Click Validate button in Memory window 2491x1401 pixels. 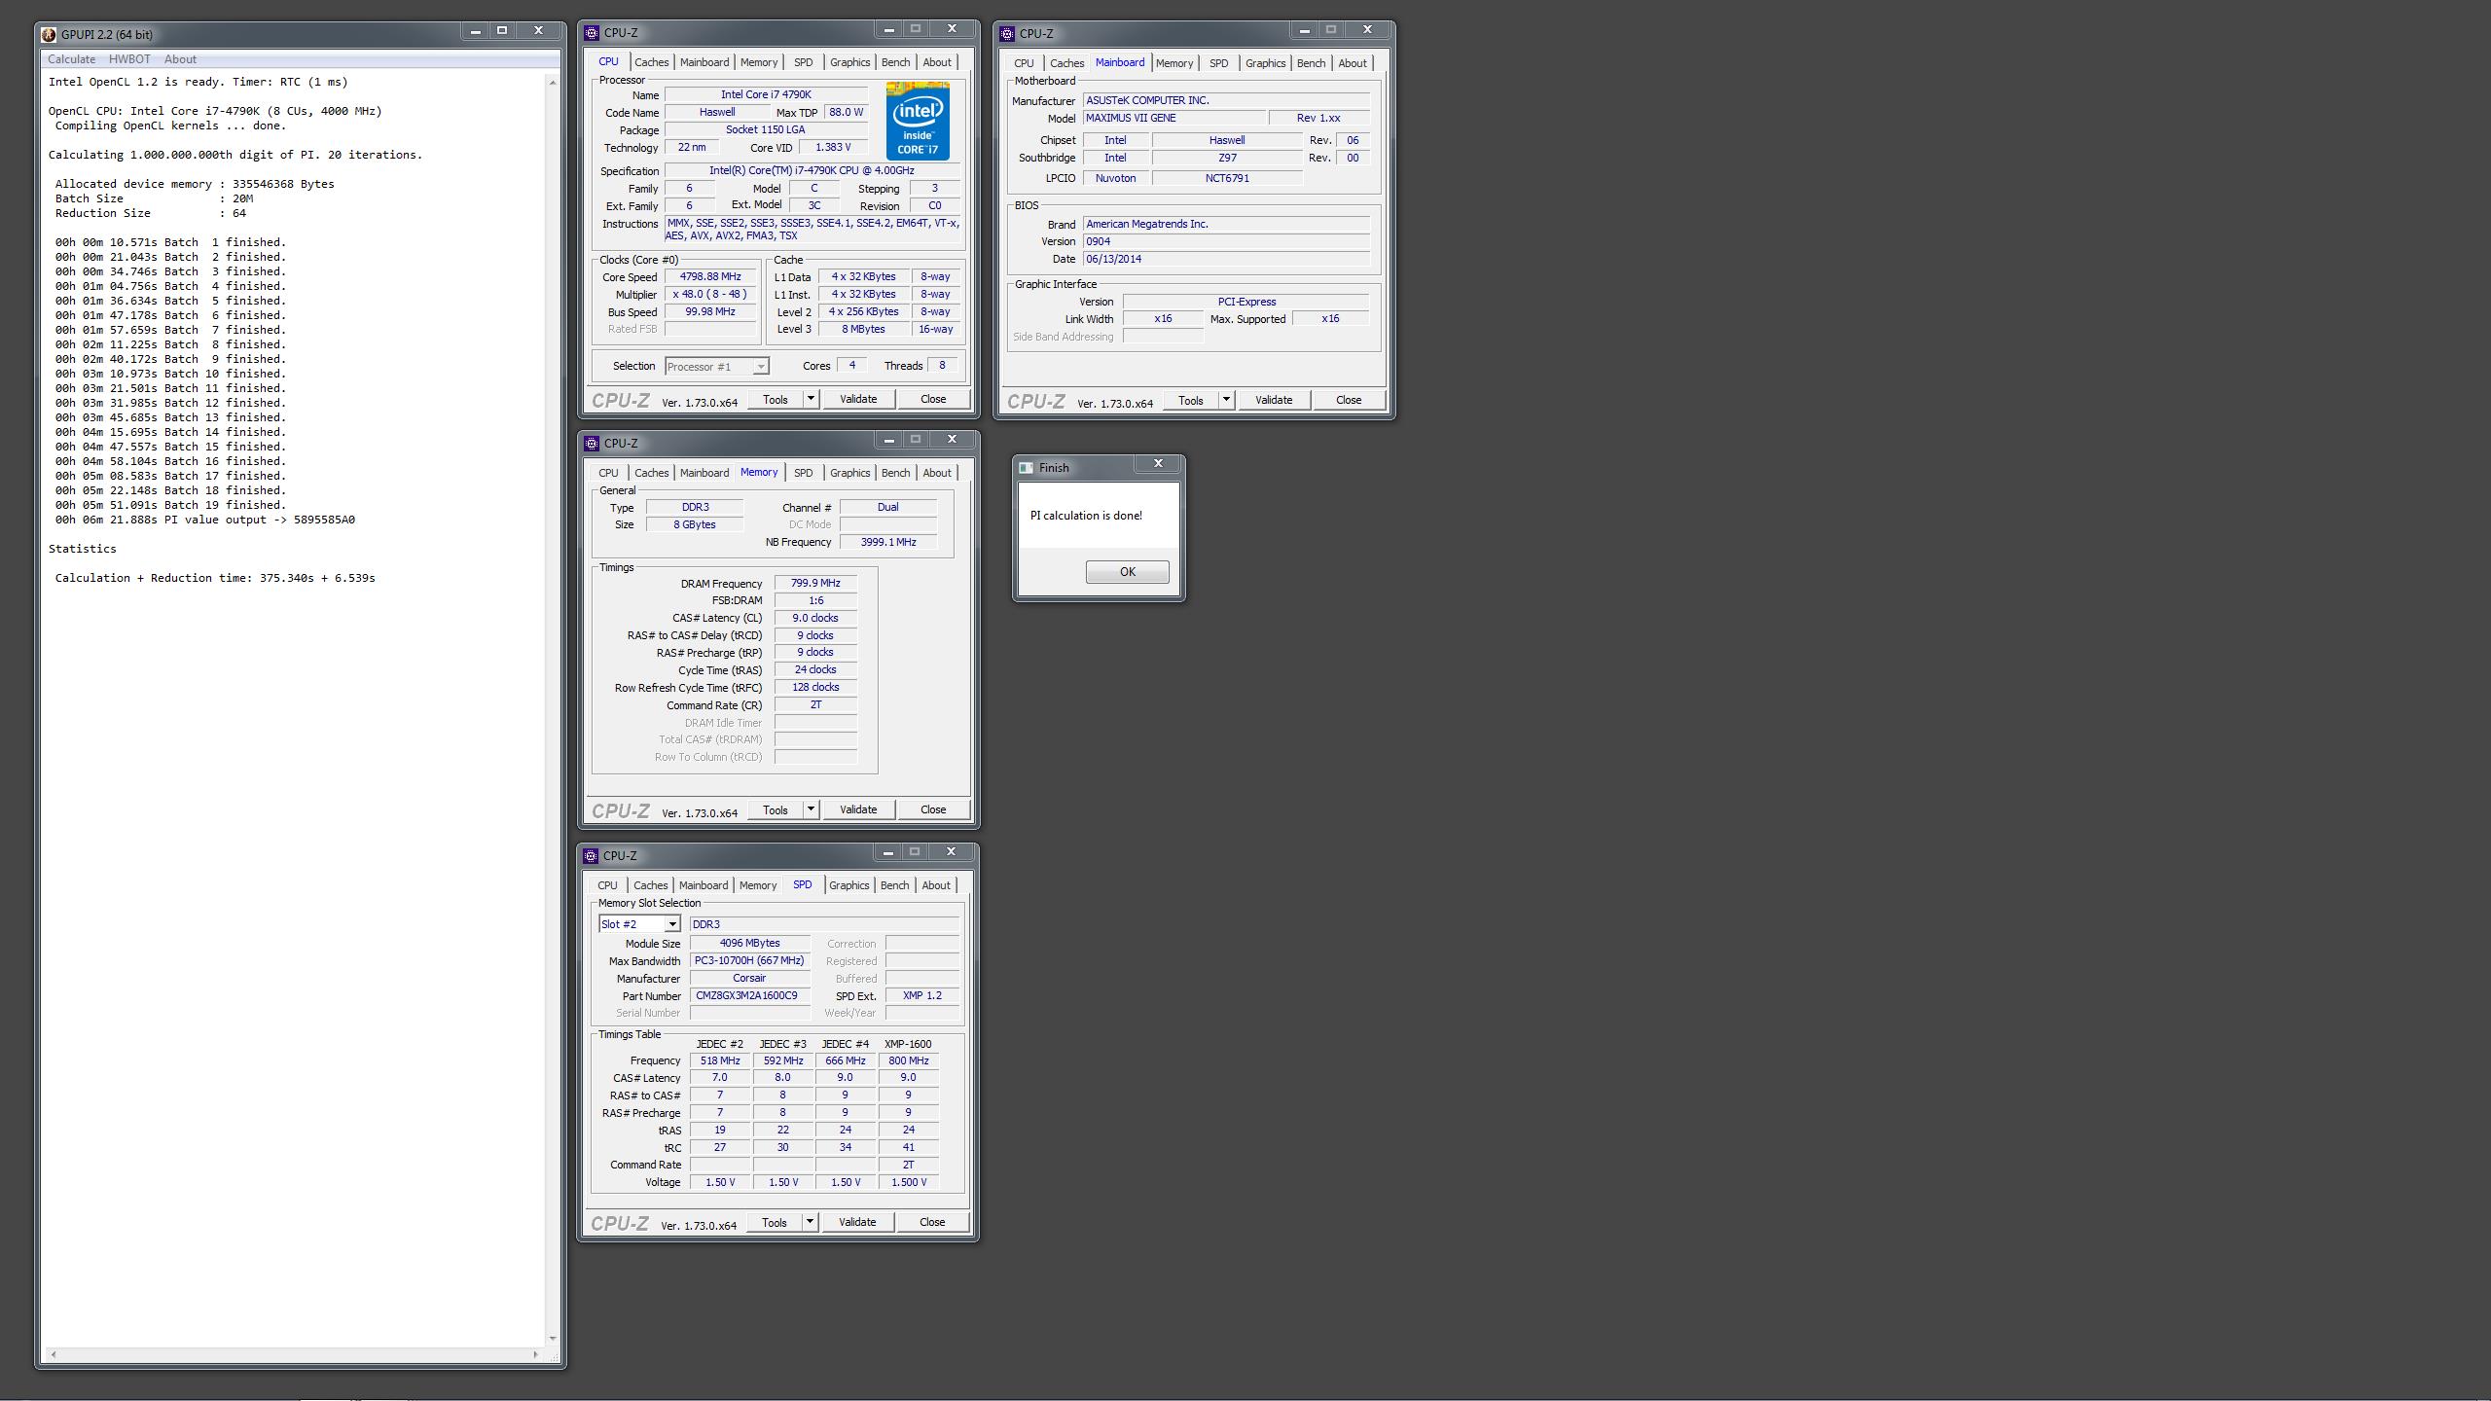(858, 809)
